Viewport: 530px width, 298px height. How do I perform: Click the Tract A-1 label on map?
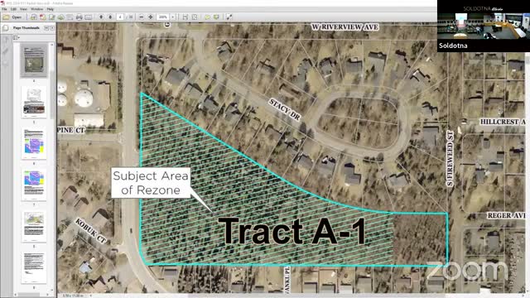point(292,232)
